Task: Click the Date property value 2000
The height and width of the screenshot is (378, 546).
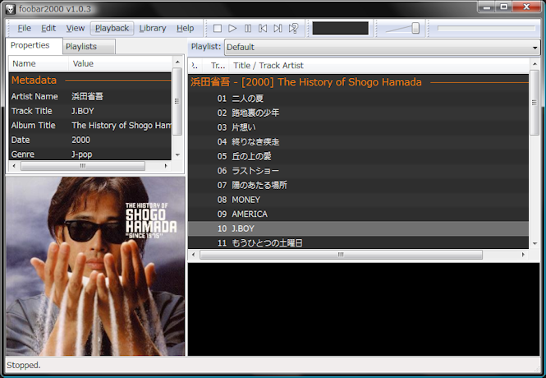Action: tap(80, 140)
